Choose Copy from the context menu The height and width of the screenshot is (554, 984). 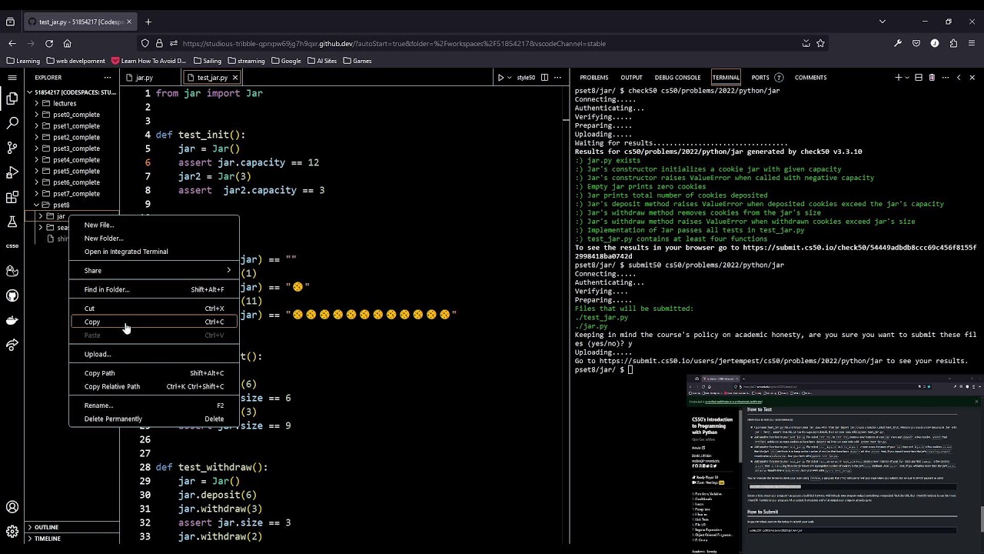92,322
